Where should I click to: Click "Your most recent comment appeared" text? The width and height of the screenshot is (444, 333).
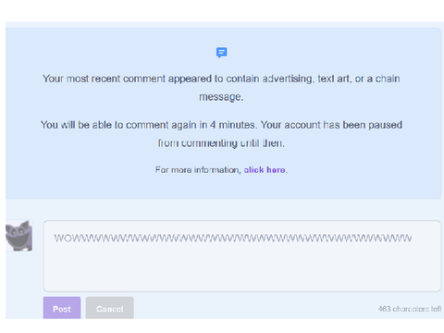pyautogui.click(x=126, y=79)
